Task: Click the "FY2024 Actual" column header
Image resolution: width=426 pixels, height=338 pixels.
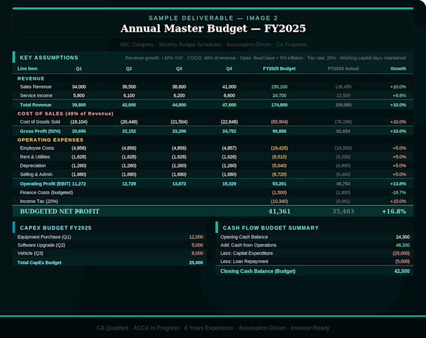Action: point(343,69)
